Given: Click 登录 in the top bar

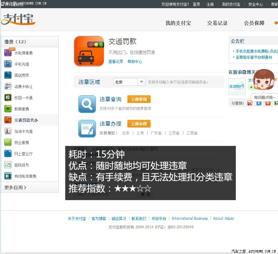Looking at the screenshot, I should (196, 4).
